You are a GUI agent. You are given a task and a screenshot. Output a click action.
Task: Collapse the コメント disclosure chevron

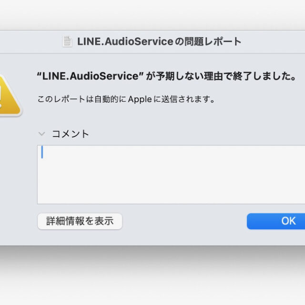pyautogui.click(x=41, y=134)
